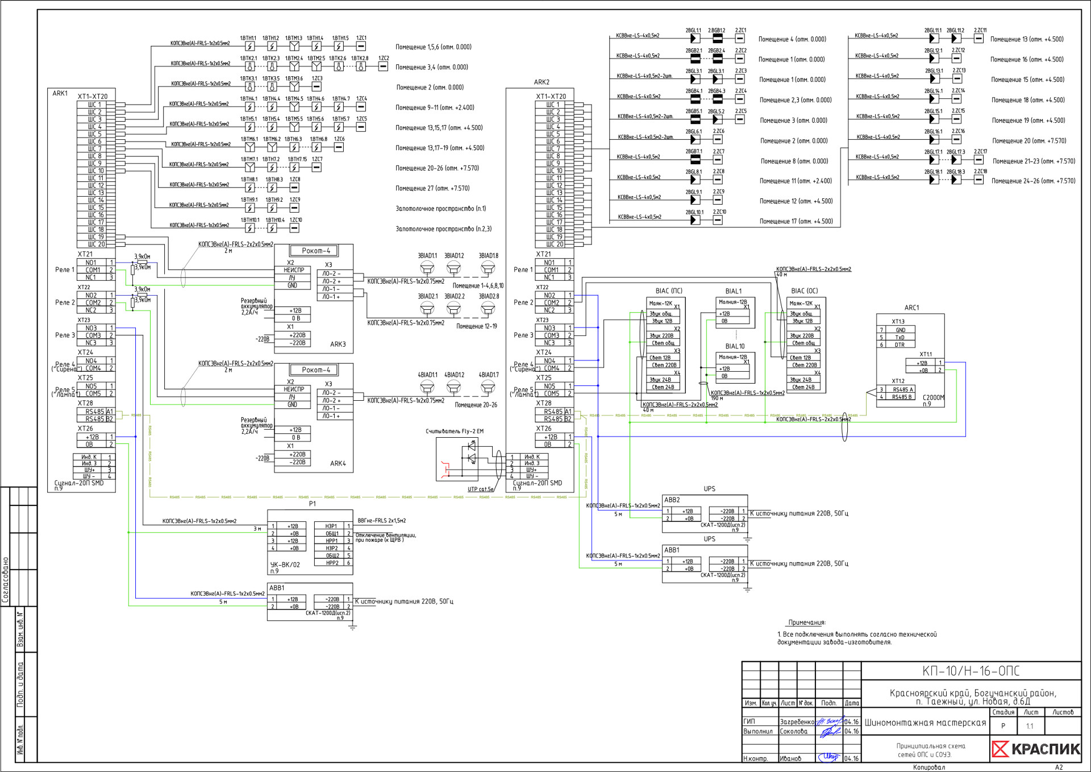Click the UTP cat.5e cable label
Viewport: 1091px width, 772px height.
[x=481, y=489]
